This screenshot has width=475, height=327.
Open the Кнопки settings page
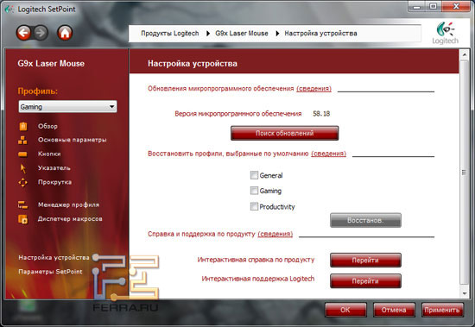click(x=49, y=154)
